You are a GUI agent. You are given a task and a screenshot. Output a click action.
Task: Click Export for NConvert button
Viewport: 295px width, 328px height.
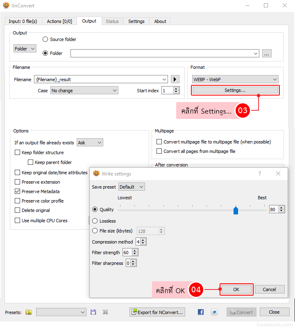point(157,312)
